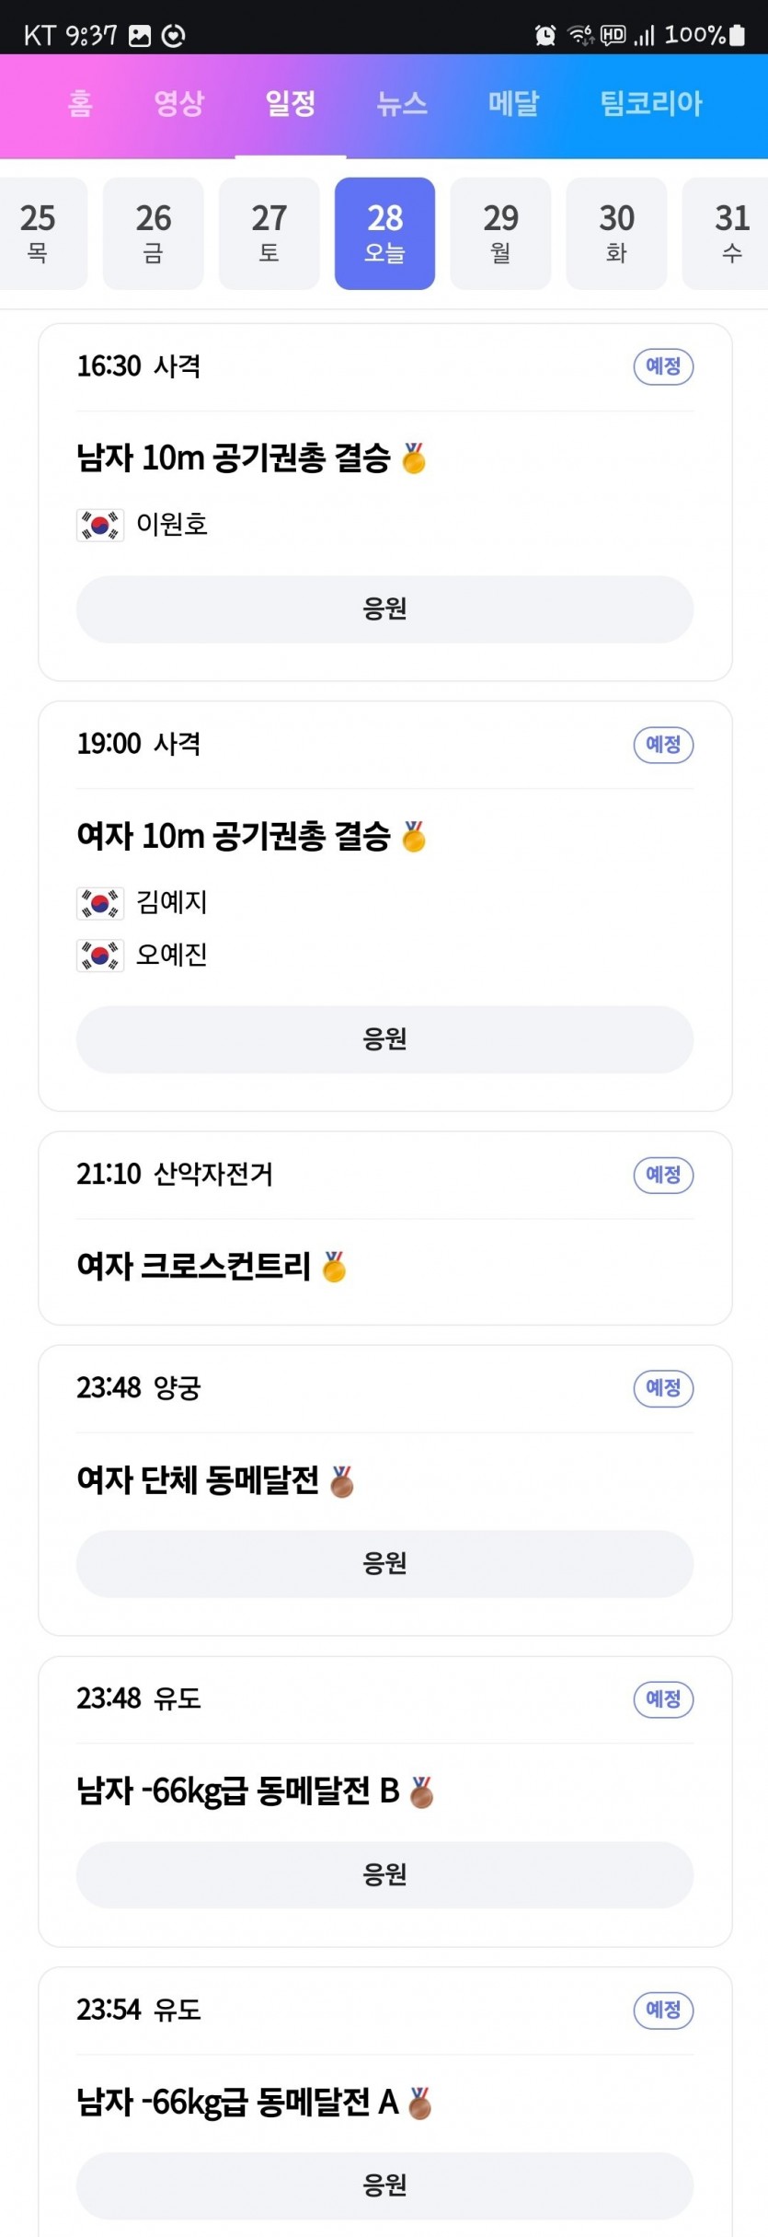
Task: Tap the 예정 badge on the 19:00 사격 card
Action: click(x=663, y=744)
